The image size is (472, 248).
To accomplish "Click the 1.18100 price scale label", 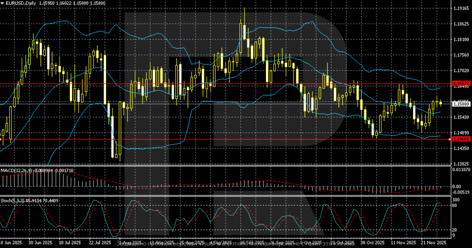I will 461,39.
